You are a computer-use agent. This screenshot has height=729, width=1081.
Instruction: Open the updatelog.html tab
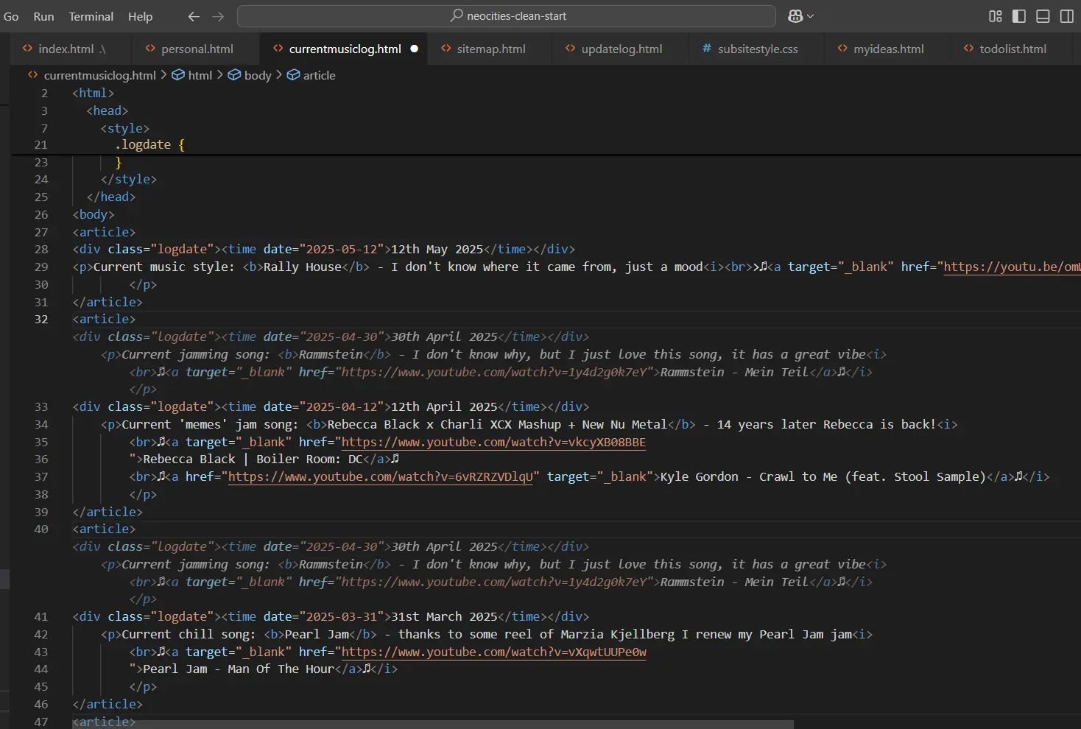point(622,49)
